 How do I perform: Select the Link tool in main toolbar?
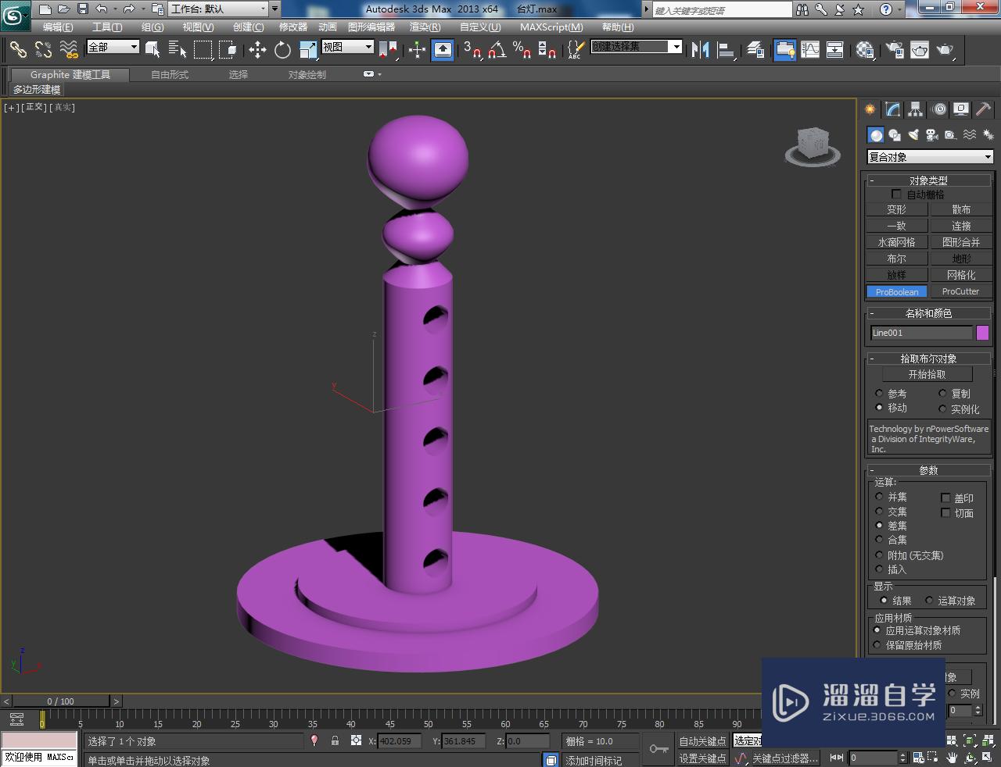click(17, 50)
